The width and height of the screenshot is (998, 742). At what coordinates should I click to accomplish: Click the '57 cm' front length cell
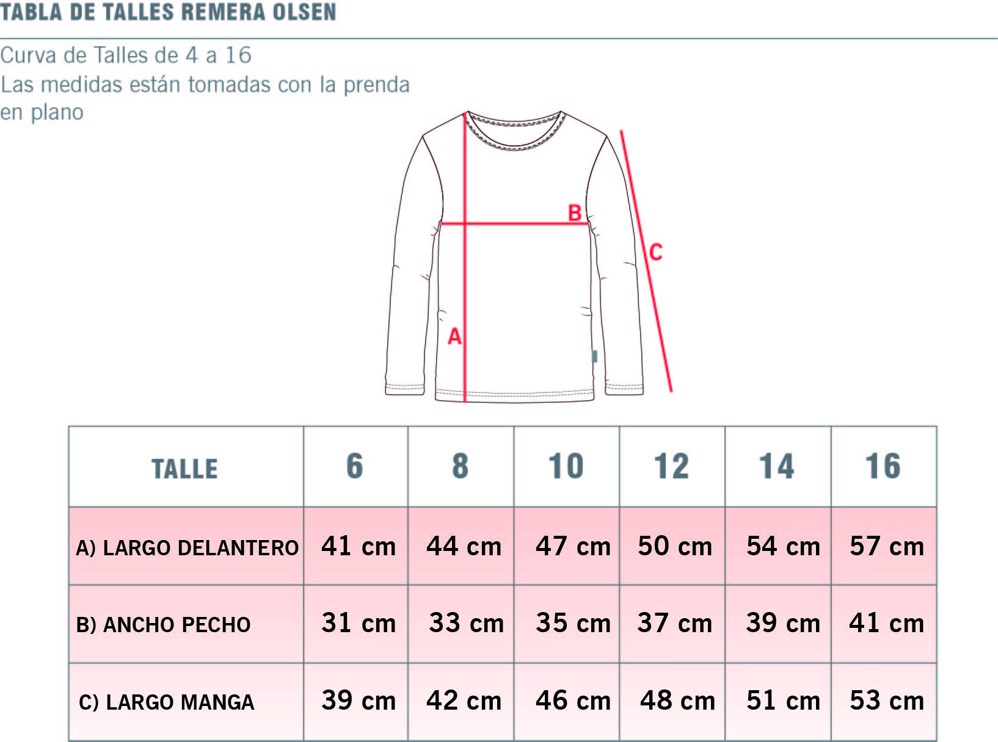(887, 546)
